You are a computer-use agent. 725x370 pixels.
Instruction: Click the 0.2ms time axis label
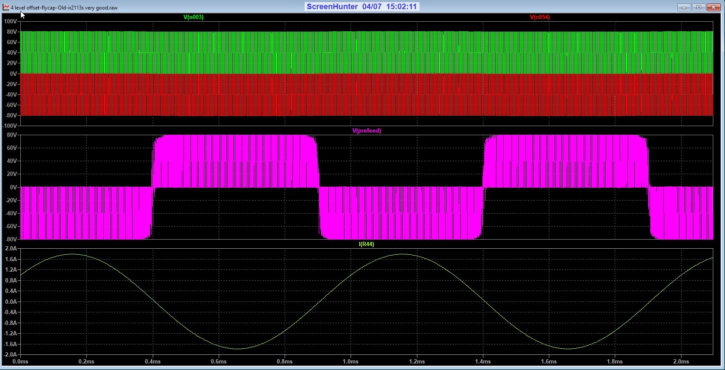point(86,361)
